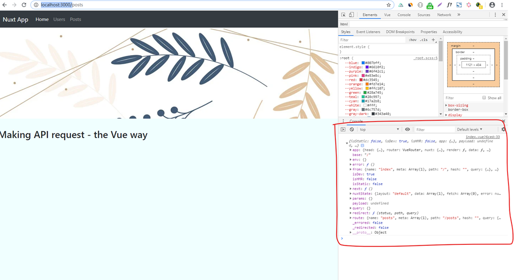
Task: Expand the redirect function entry
Action: click(351, 213)
